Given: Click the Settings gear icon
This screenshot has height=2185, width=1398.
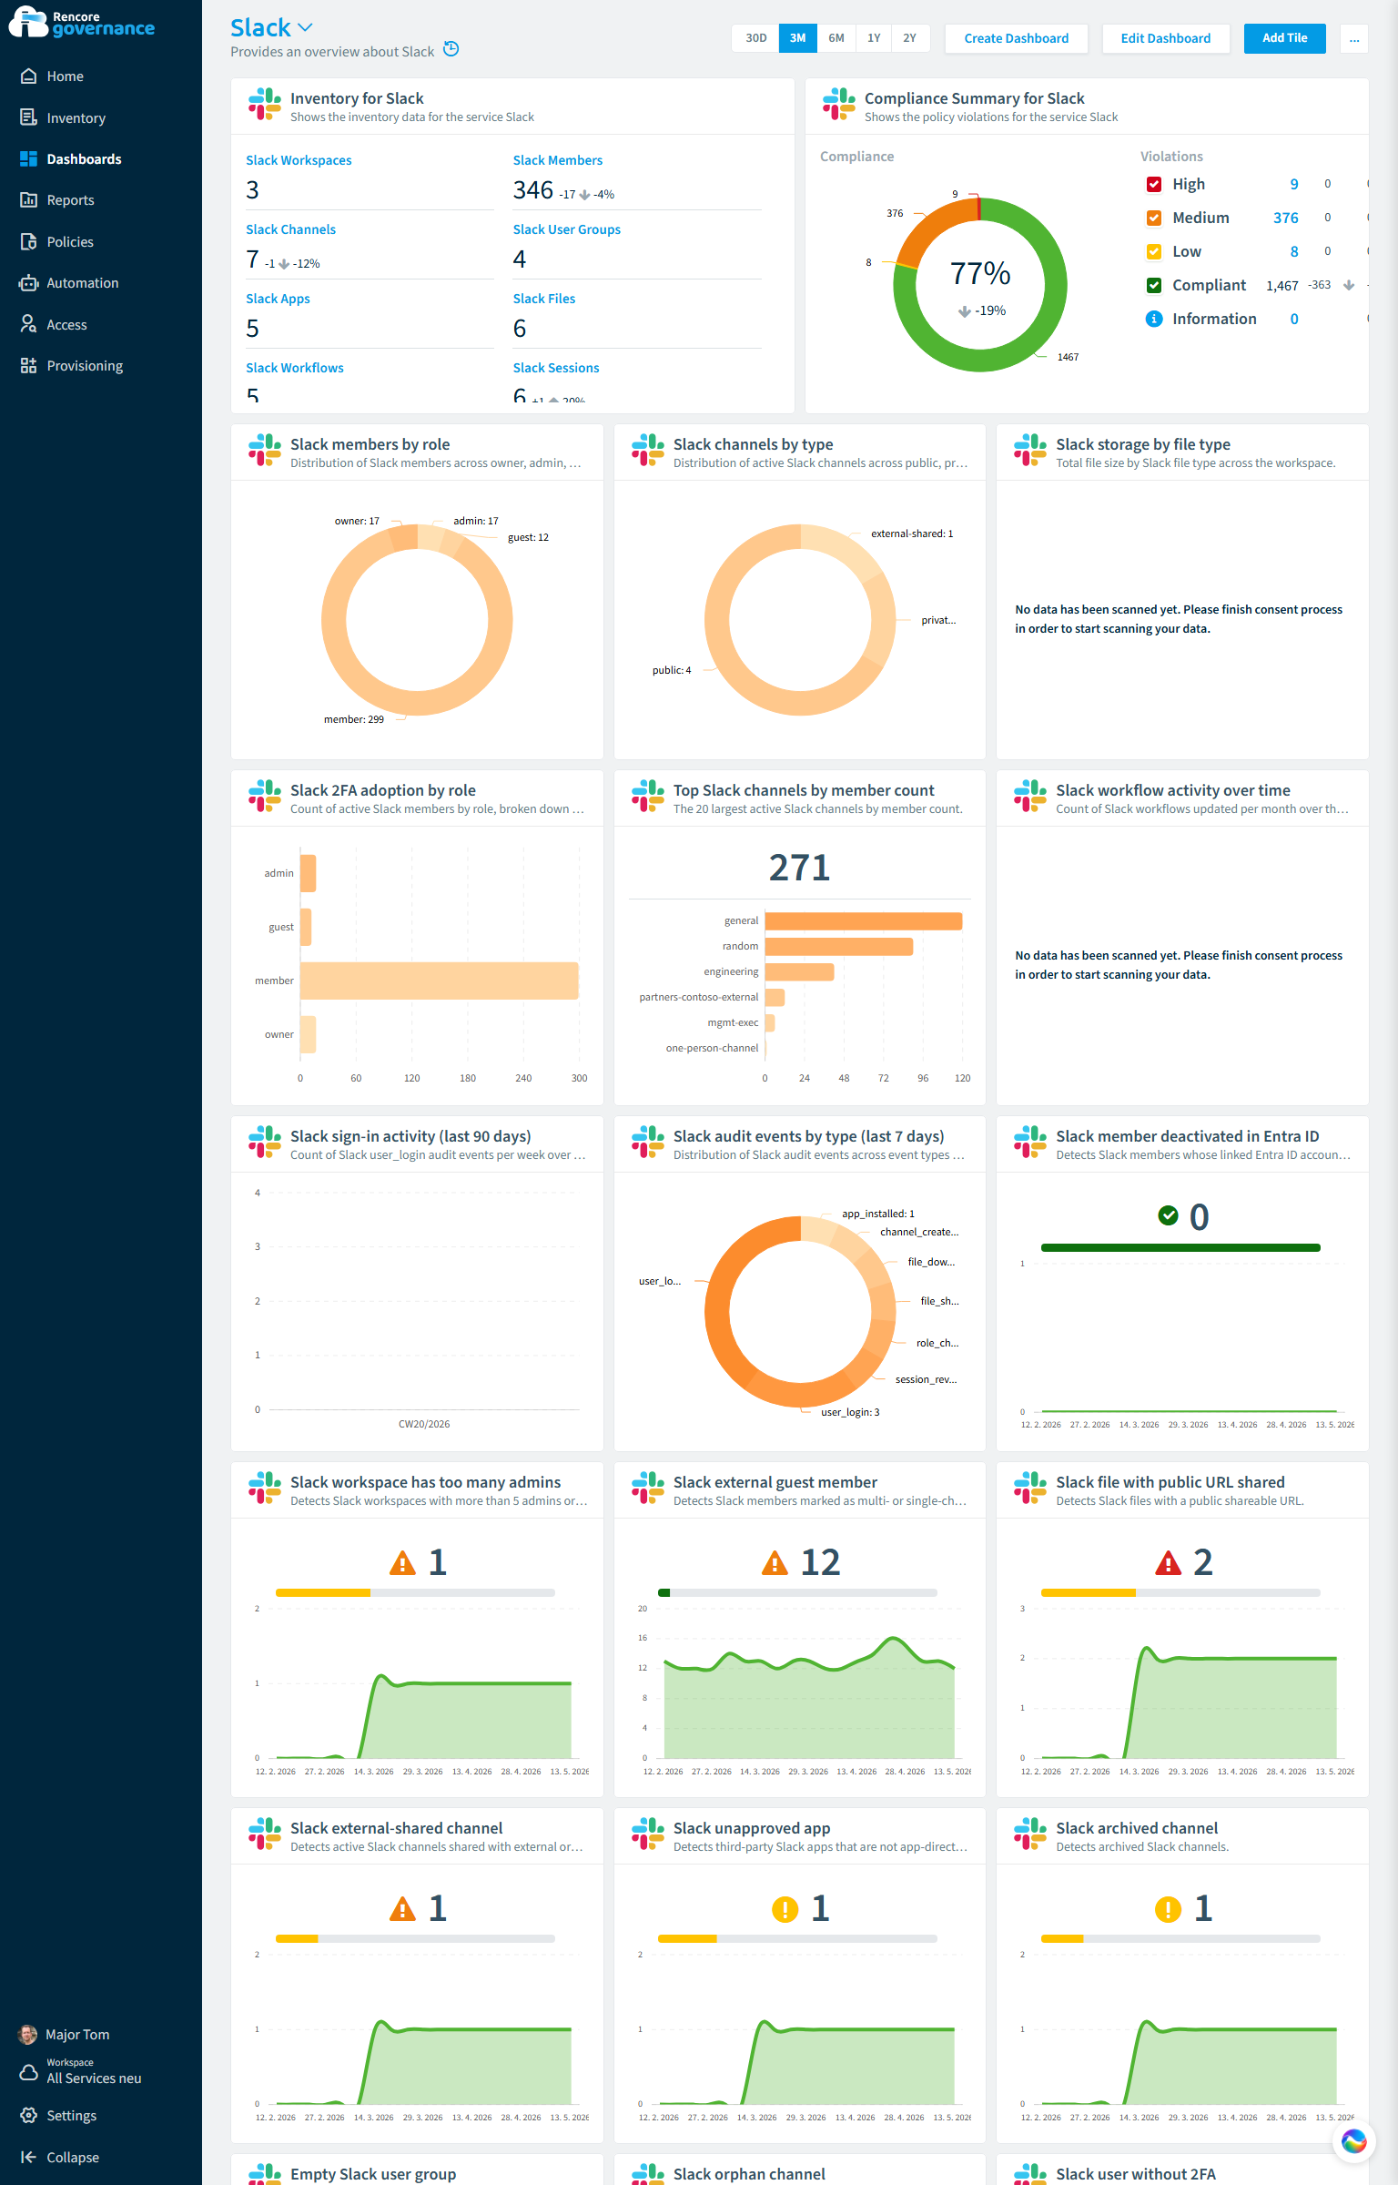Looking at the screenshot, I should (28, 2115).
